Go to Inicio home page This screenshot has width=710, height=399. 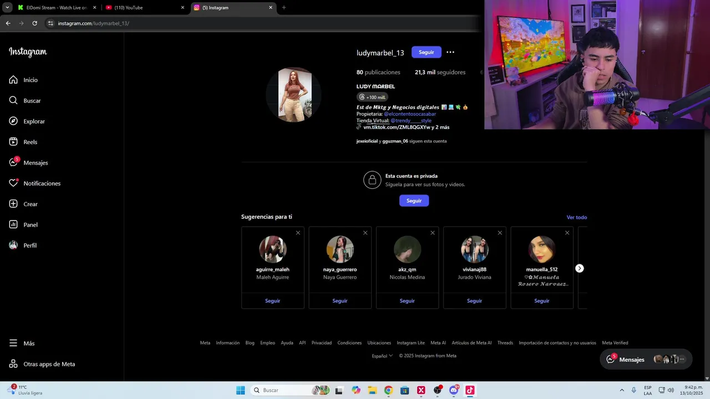23,80
